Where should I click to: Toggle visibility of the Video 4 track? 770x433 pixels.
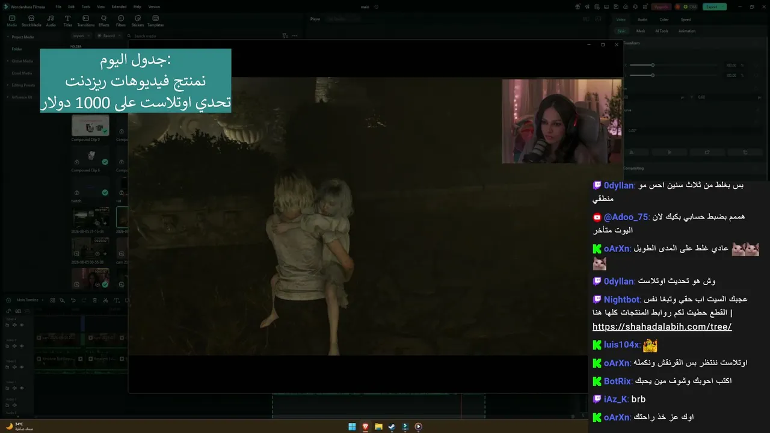22,325
